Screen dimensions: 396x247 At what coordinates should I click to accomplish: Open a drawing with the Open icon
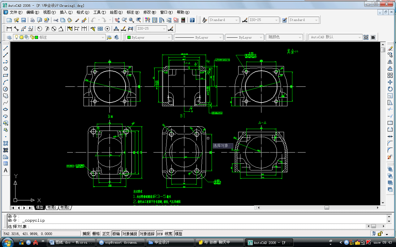coord(16,20)
